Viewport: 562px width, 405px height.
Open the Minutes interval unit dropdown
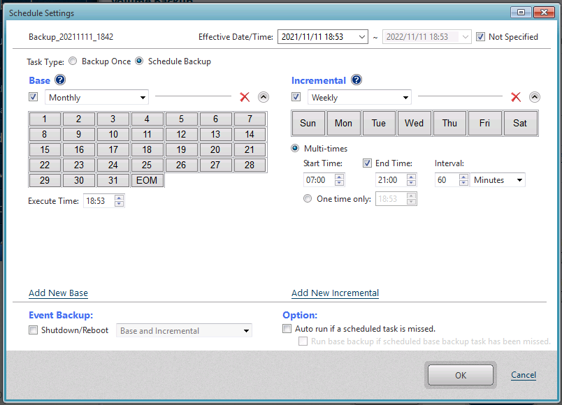[498, 180]
